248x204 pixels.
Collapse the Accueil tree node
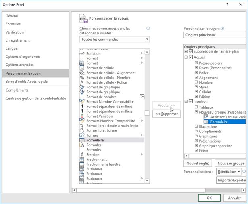tap(186, 57)
